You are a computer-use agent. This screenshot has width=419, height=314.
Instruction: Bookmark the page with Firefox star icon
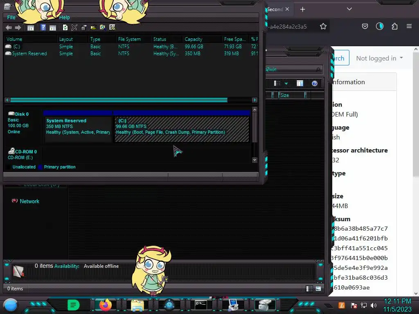pyautogui.click(x=323, y=26)
